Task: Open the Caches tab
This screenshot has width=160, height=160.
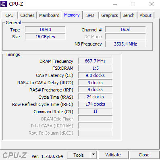Action: coord(27,15)
